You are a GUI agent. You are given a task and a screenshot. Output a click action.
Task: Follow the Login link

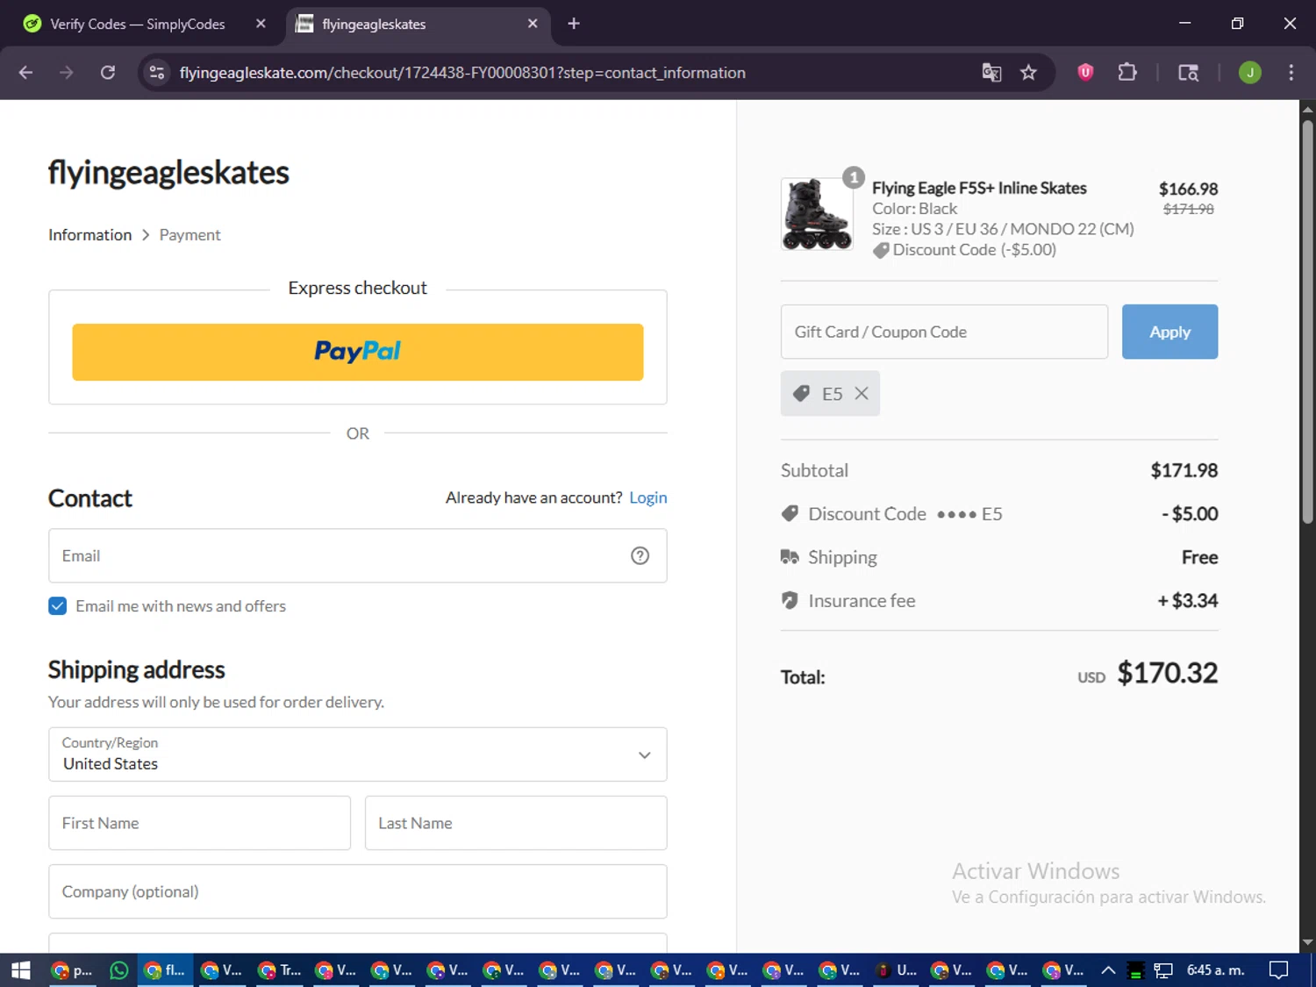click(648, 497)
